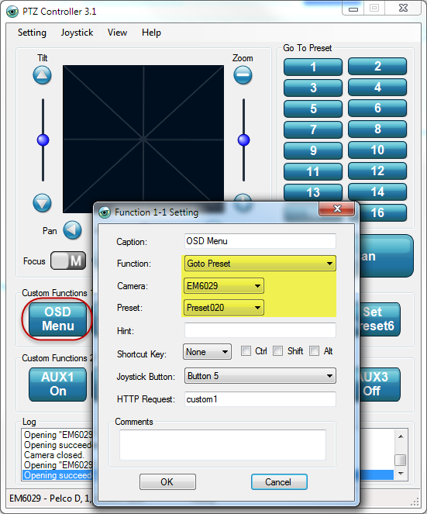Viewport: 427px width, 514px height.
Task: Click Cancel in the Function Setting dialog
Action: [x=279, y=482]
